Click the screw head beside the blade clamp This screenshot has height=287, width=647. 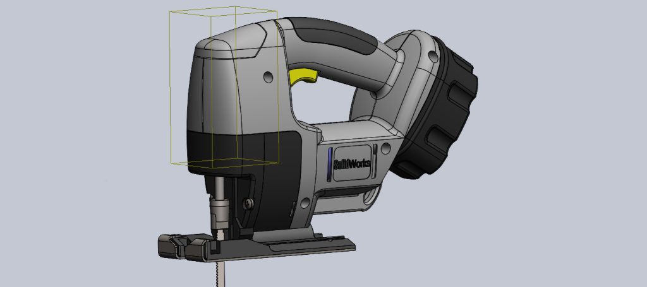coord(247,203)
